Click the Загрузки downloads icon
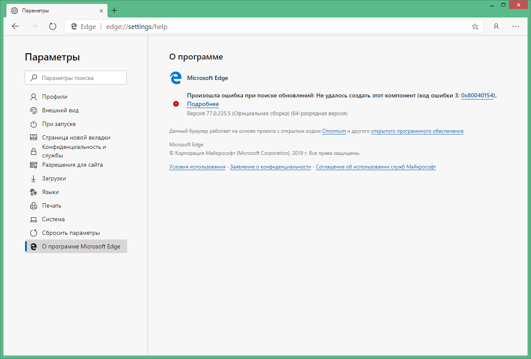The height and width of the screenshot is (359, 531). [33, 178]
